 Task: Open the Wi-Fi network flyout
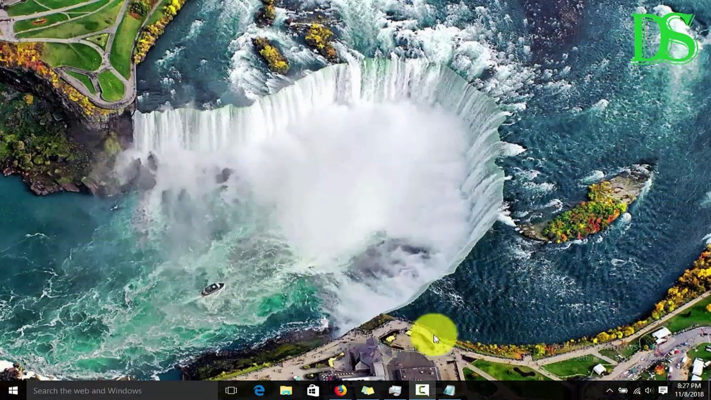point(637,391)
